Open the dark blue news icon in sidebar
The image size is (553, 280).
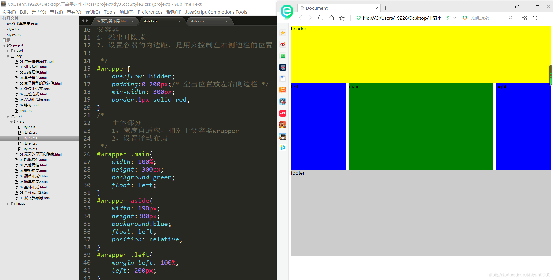click(283, 67)
